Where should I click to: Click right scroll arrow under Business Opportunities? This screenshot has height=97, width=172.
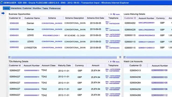click(x=120, y=57)
